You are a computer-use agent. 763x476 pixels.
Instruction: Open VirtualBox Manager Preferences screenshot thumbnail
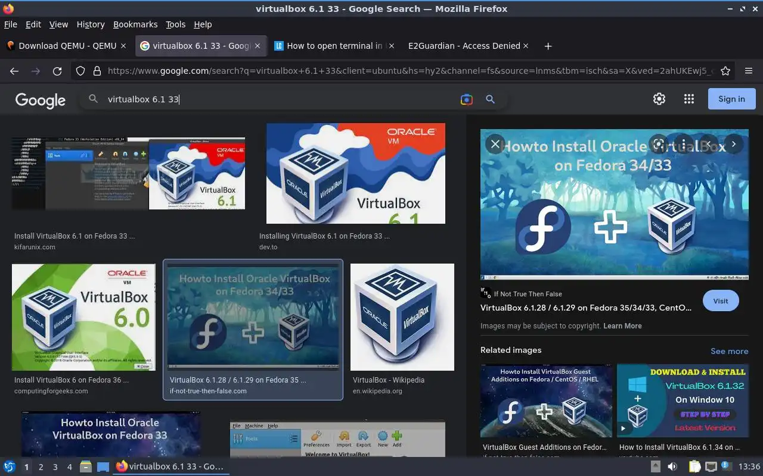(337, 439)
